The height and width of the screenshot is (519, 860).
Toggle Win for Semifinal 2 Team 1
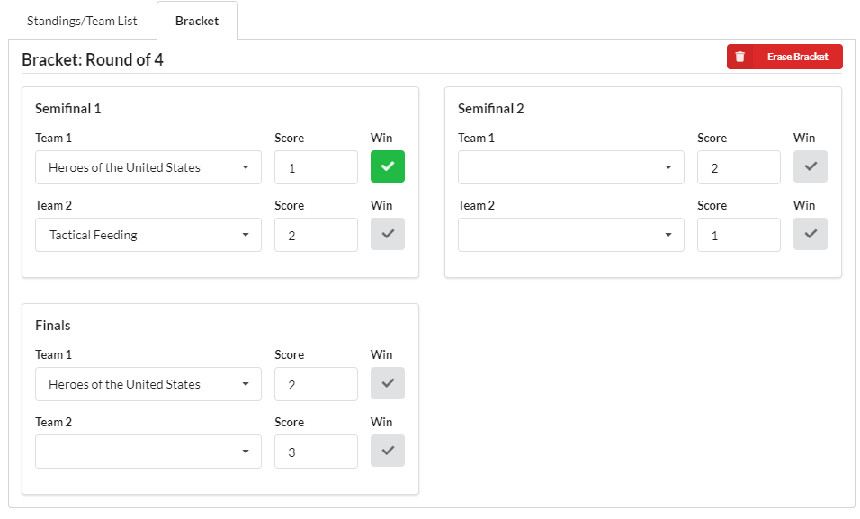click(x=811, y=166)
